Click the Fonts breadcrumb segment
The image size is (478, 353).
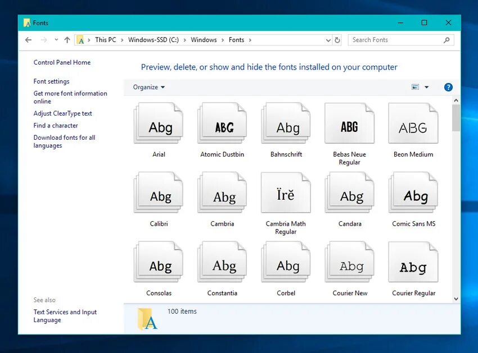click(x=236, y=40)
